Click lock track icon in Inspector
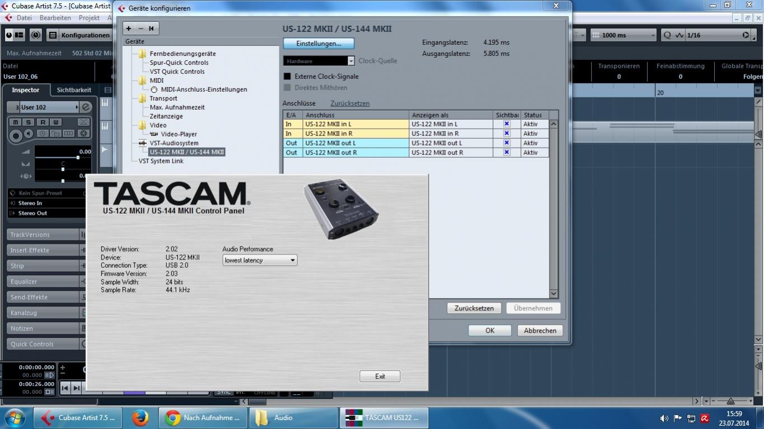Image resolution: width=764 pixels, height=429 pixels. pos(55,134)
